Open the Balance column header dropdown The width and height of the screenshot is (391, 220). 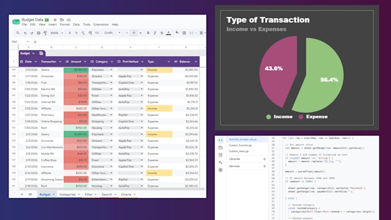[196, 61]
